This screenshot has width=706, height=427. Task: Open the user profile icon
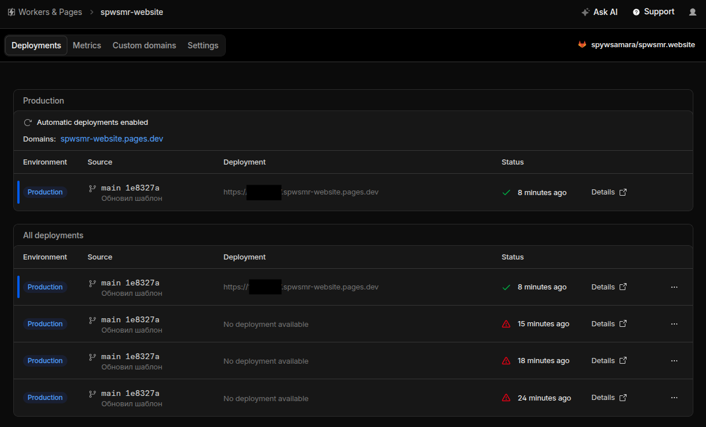click(693, 12)
